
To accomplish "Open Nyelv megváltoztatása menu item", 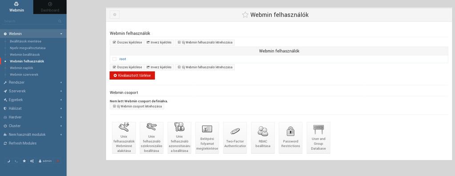I will click(28, 48).
